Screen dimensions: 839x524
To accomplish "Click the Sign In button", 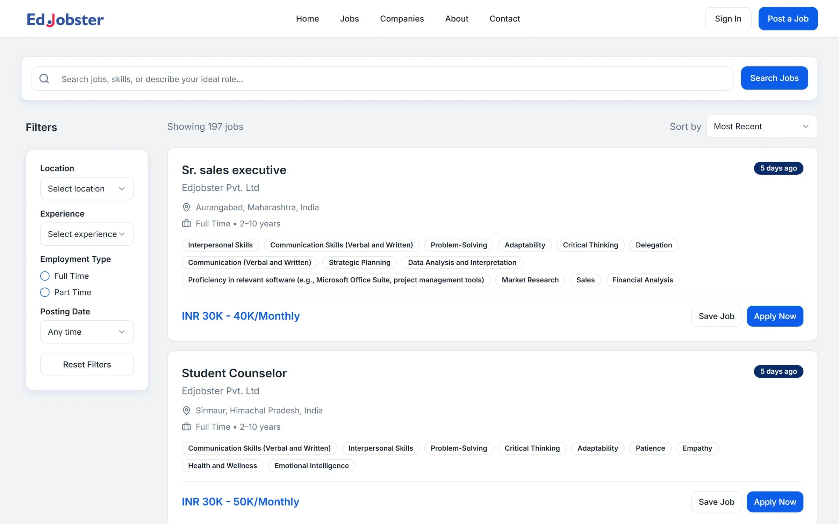I will (728, 19).
